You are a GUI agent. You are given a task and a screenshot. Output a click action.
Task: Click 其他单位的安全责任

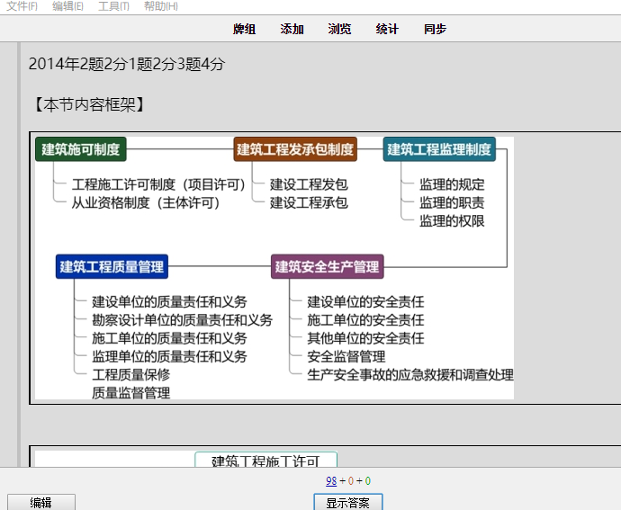pos(365,338)
